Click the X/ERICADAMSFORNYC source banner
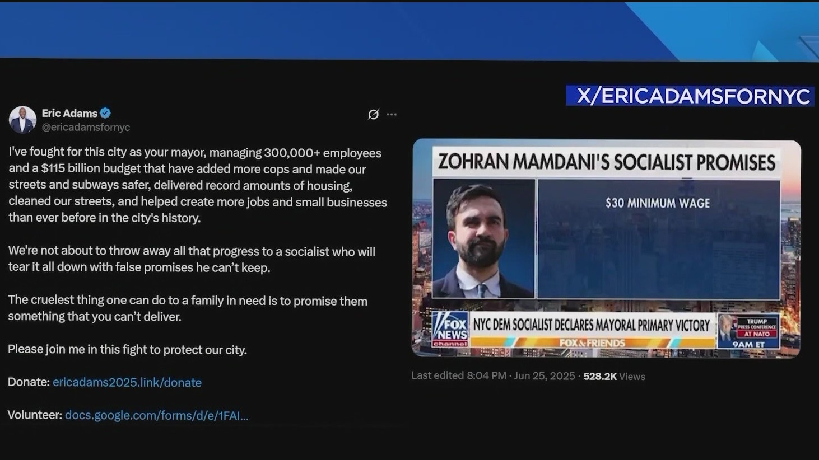This screenshot has height=460, width=819. pos(690,96)
